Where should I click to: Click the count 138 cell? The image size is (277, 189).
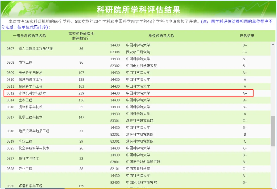[81, 79]
